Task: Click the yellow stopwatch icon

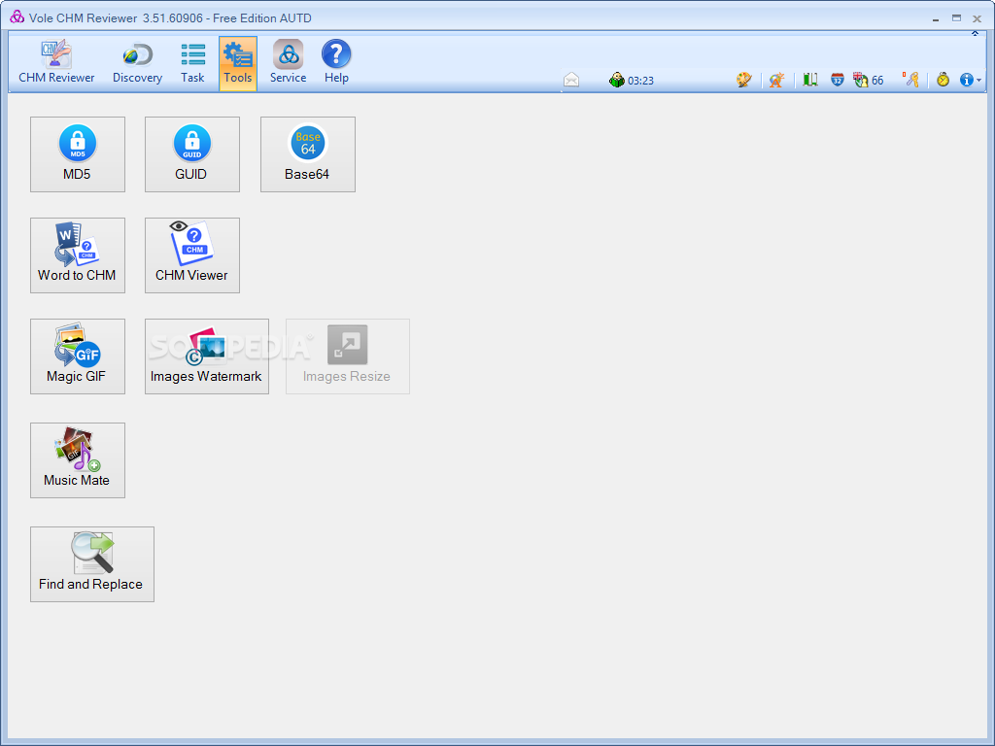Action: (x=943, y=80)
